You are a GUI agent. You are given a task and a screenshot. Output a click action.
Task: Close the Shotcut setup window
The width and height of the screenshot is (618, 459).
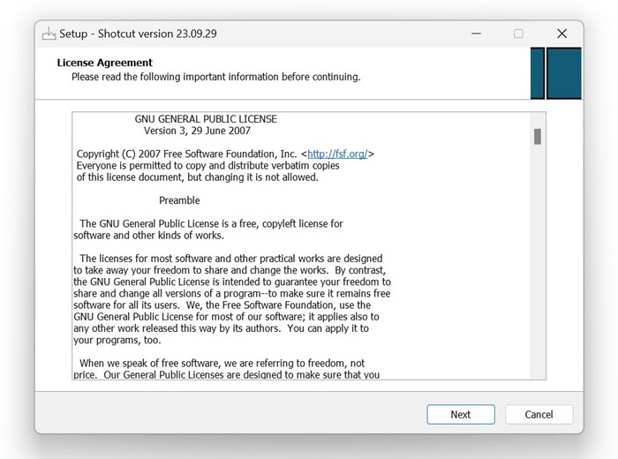coord(562,34)
